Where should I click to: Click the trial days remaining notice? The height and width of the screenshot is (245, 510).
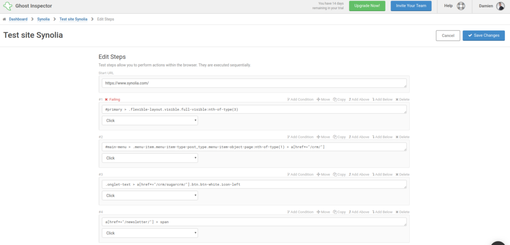(328, 6)
